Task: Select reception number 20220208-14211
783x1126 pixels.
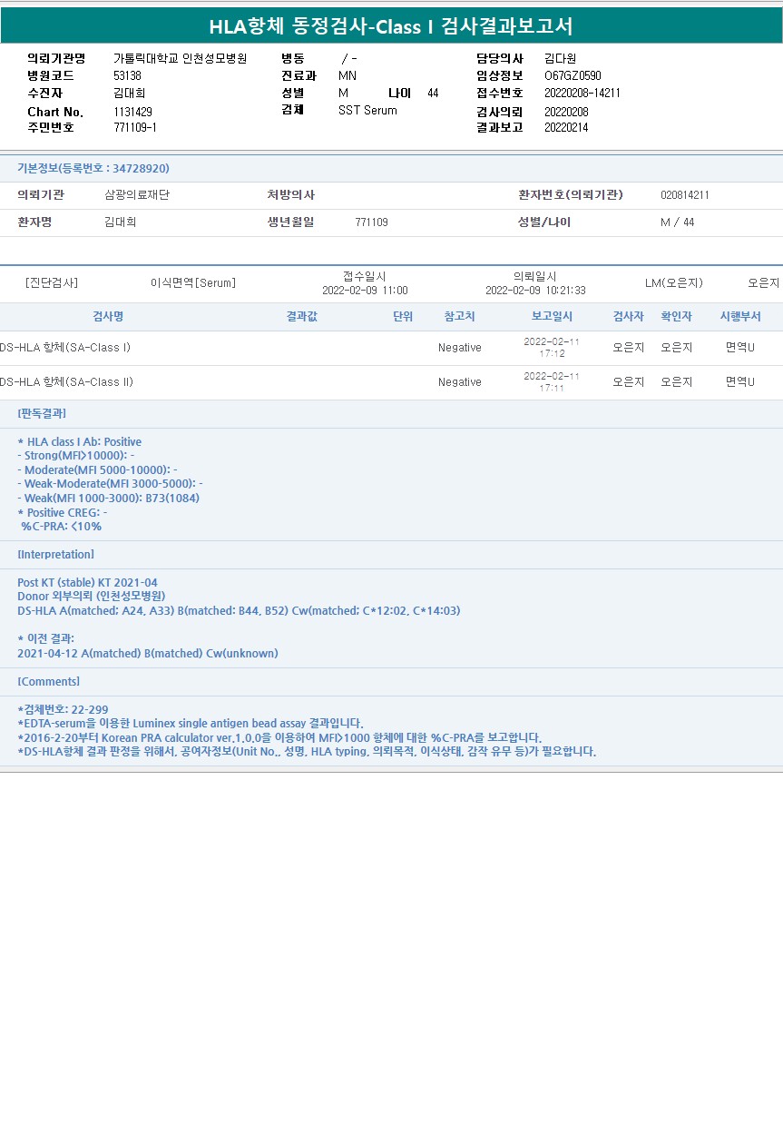Action: (x=582, y=94)
